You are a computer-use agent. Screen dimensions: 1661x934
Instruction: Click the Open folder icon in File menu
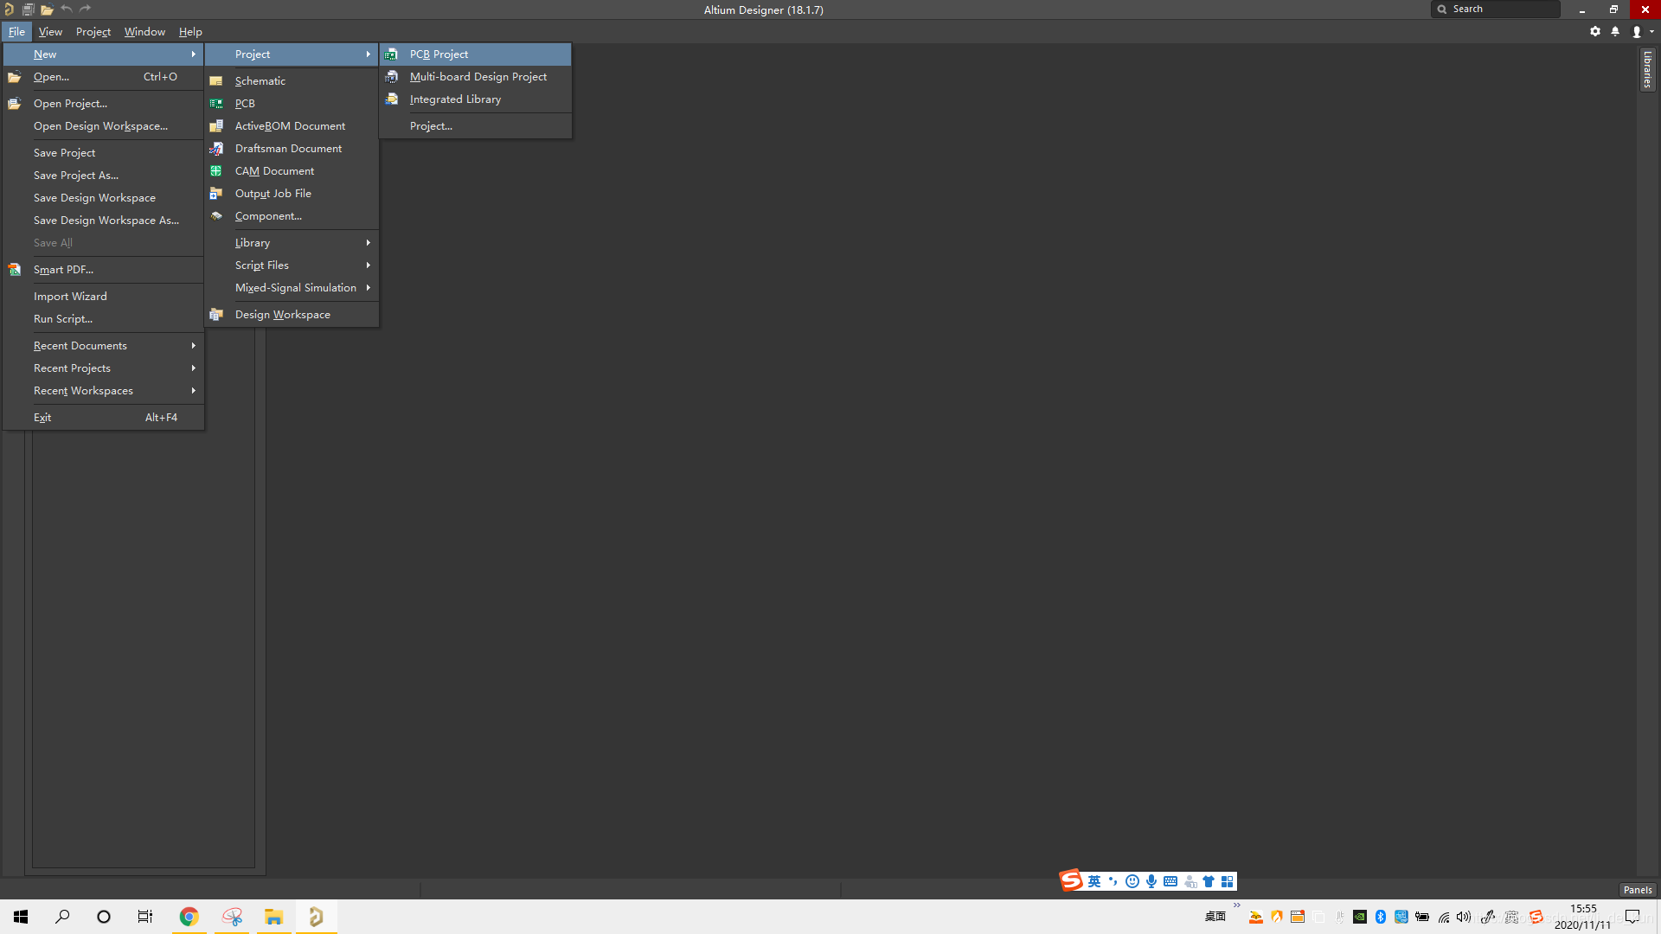(x=15, y=77)
